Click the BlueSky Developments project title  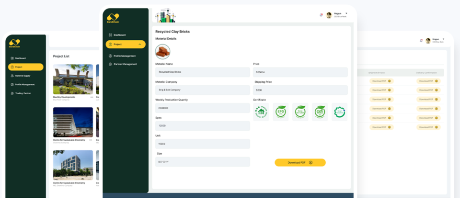point(64,97)
